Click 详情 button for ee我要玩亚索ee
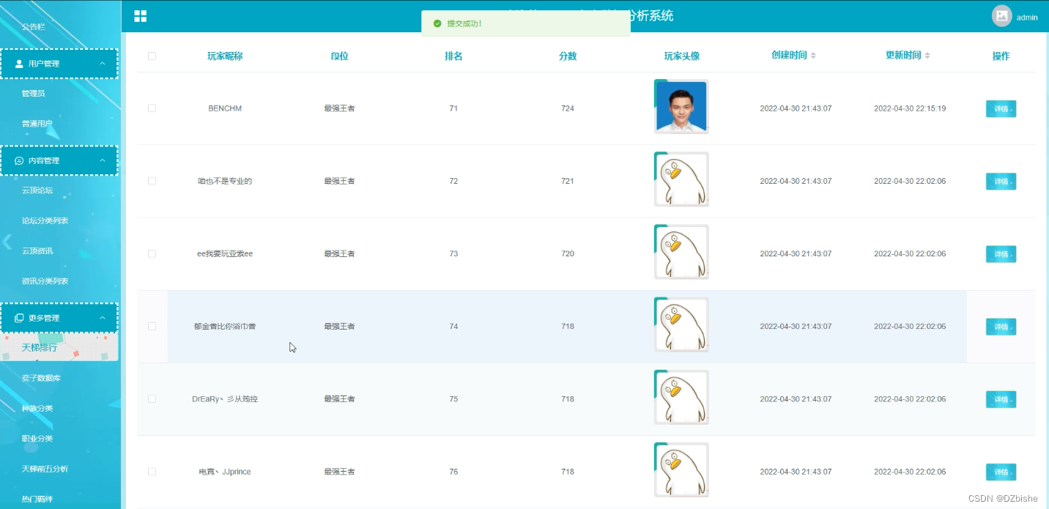 (1001, 253)
